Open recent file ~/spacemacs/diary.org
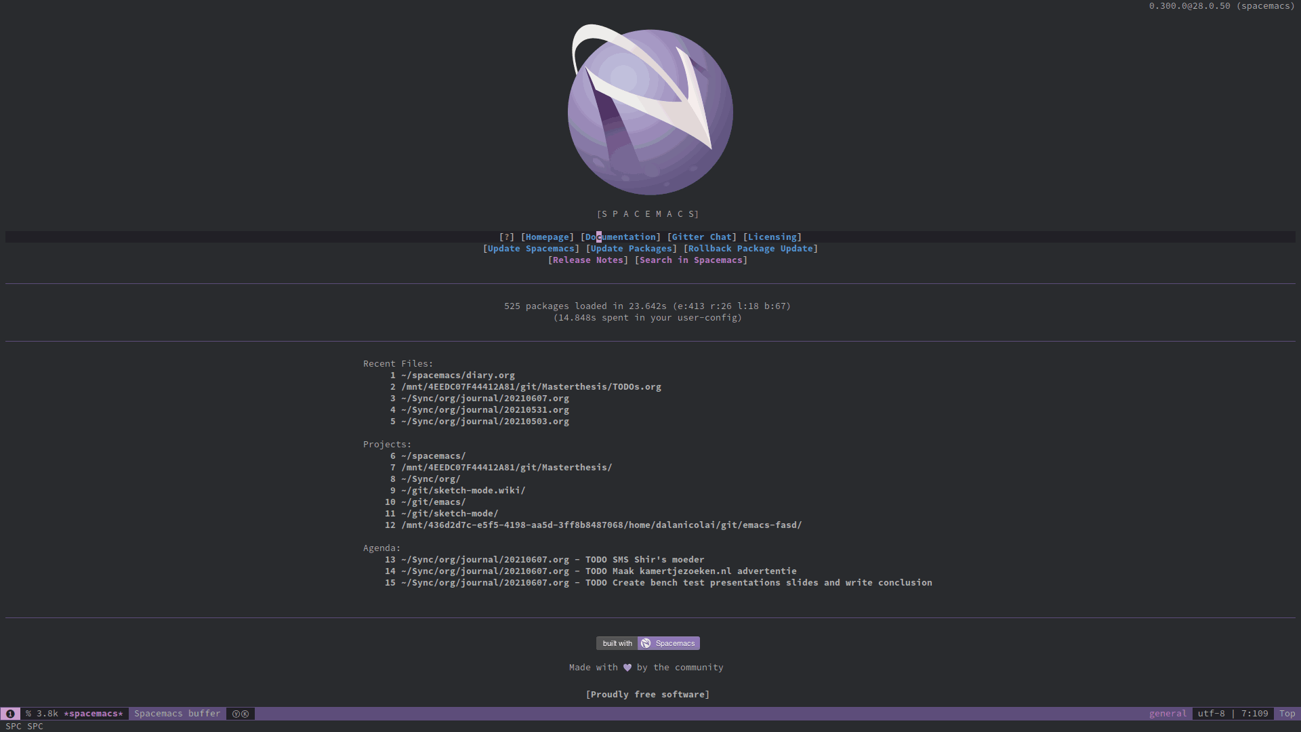1301x732 pixels. coord(458,375)
